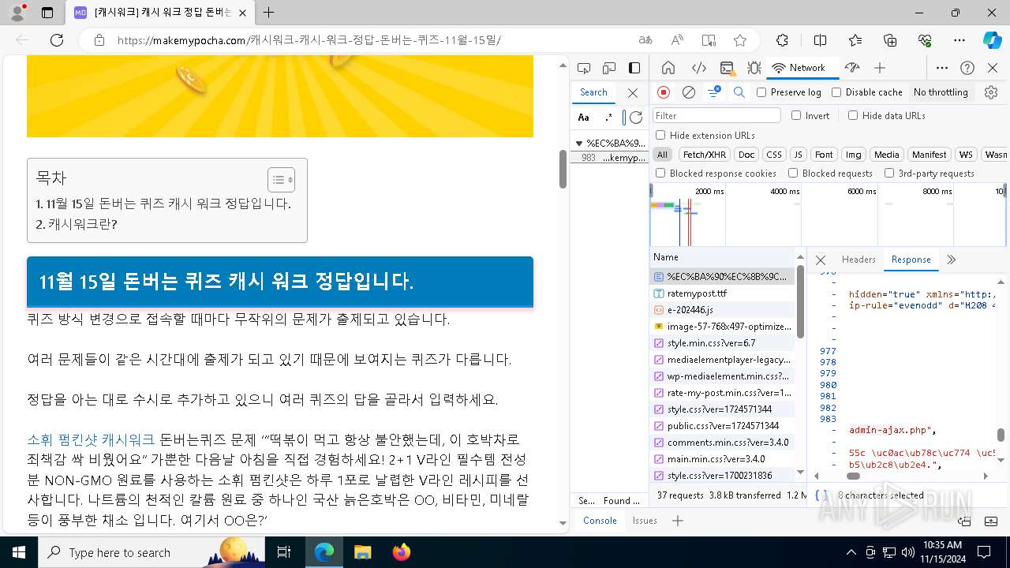1010x568 pixels.
Task: Open the Sources debugger bug icon
Action: [x=754, y=68]
